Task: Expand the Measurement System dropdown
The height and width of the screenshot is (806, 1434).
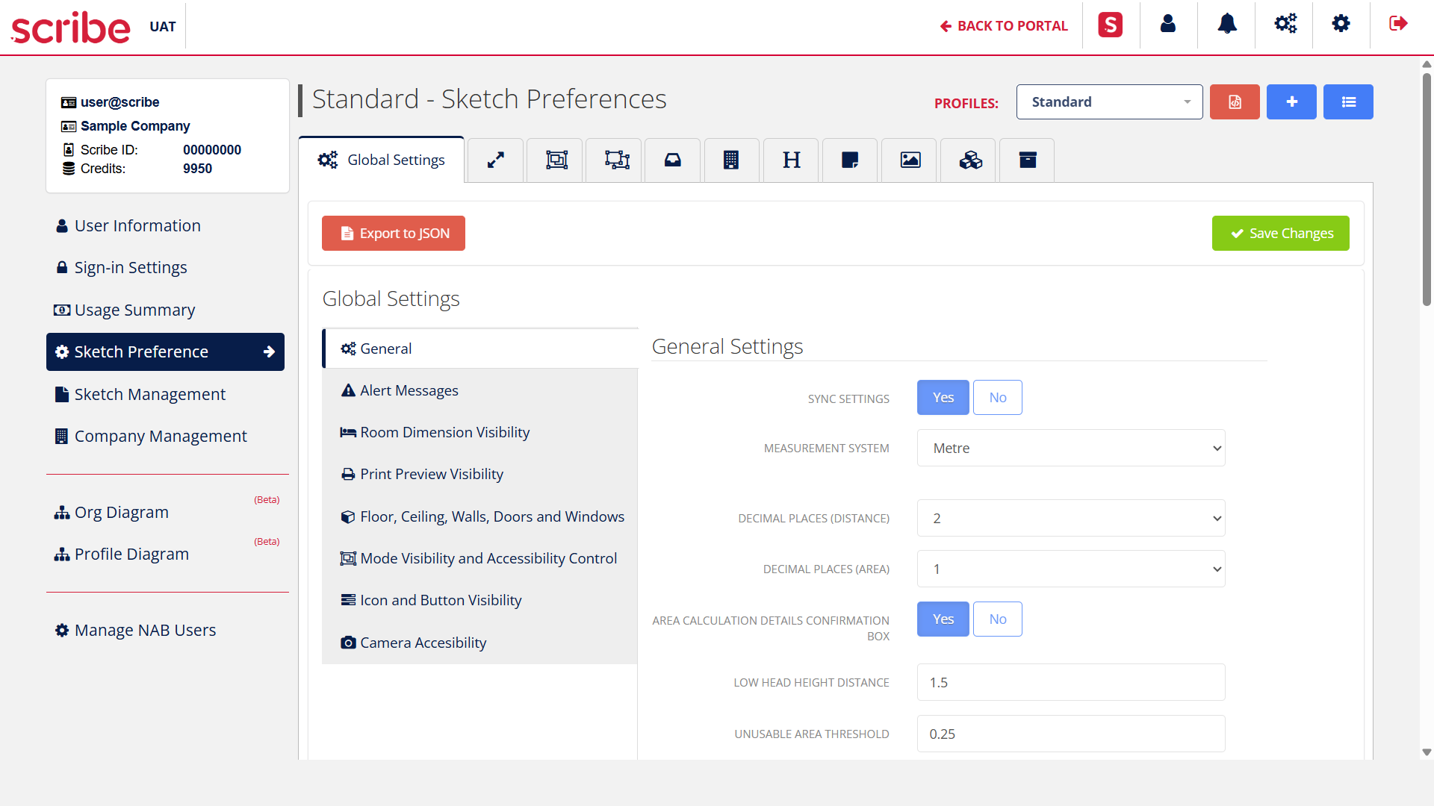Action: coord(1070,449)
